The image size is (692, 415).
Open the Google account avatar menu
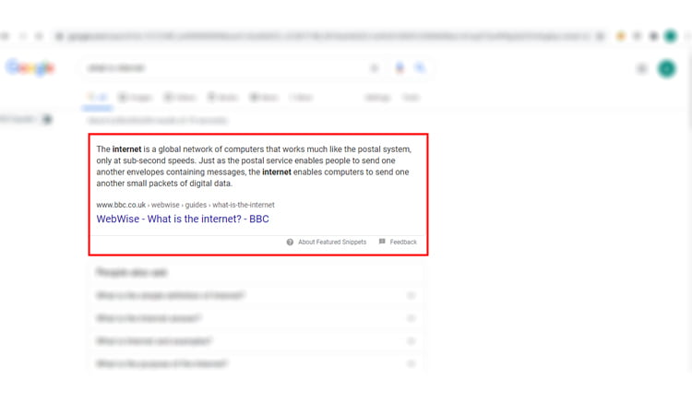[x=666, y=68]
